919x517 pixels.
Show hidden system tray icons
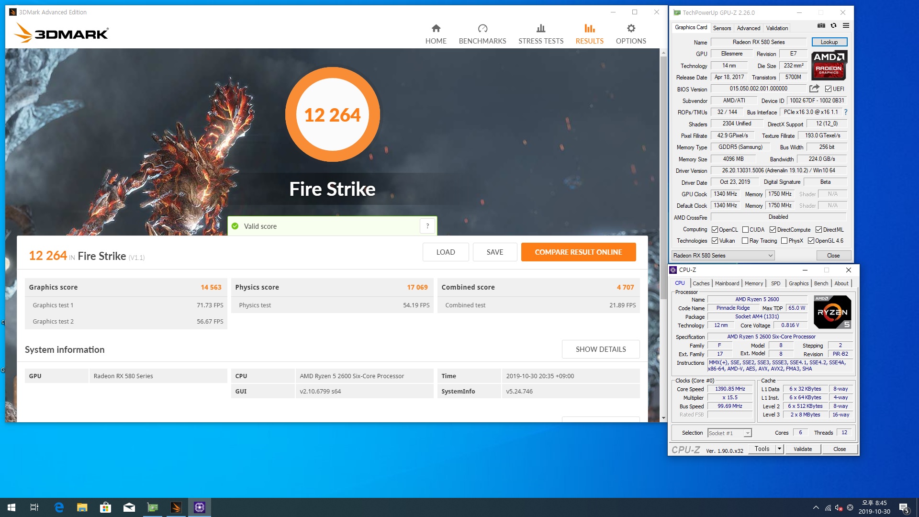816,507
